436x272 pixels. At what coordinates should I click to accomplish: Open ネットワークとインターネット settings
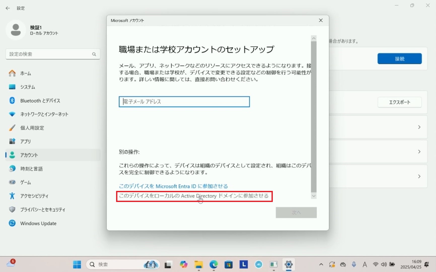click(53, 114)
